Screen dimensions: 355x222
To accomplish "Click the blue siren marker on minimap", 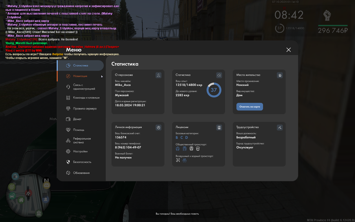I will click(x=46, y=199).
